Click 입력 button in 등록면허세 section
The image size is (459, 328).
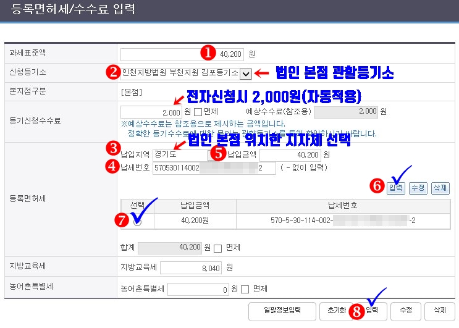(x=396, y=188)
